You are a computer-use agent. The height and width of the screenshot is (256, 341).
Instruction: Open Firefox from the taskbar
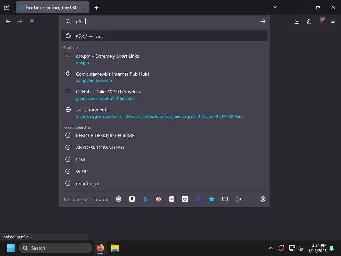click(100, 248)
